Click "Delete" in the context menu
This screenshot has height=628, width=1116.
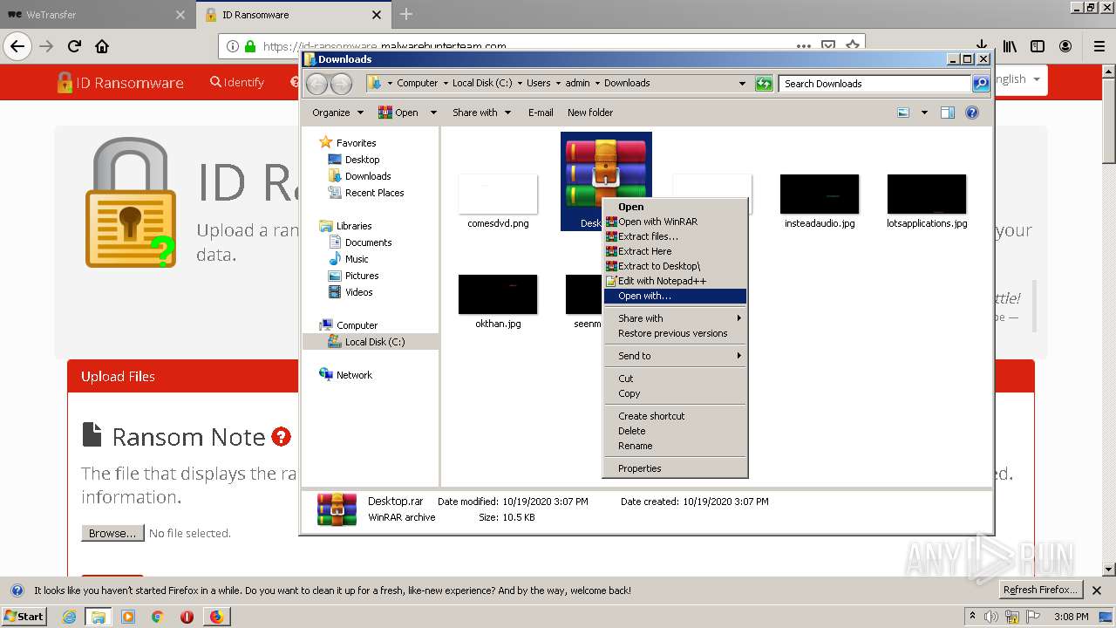[x=675, y=431]
